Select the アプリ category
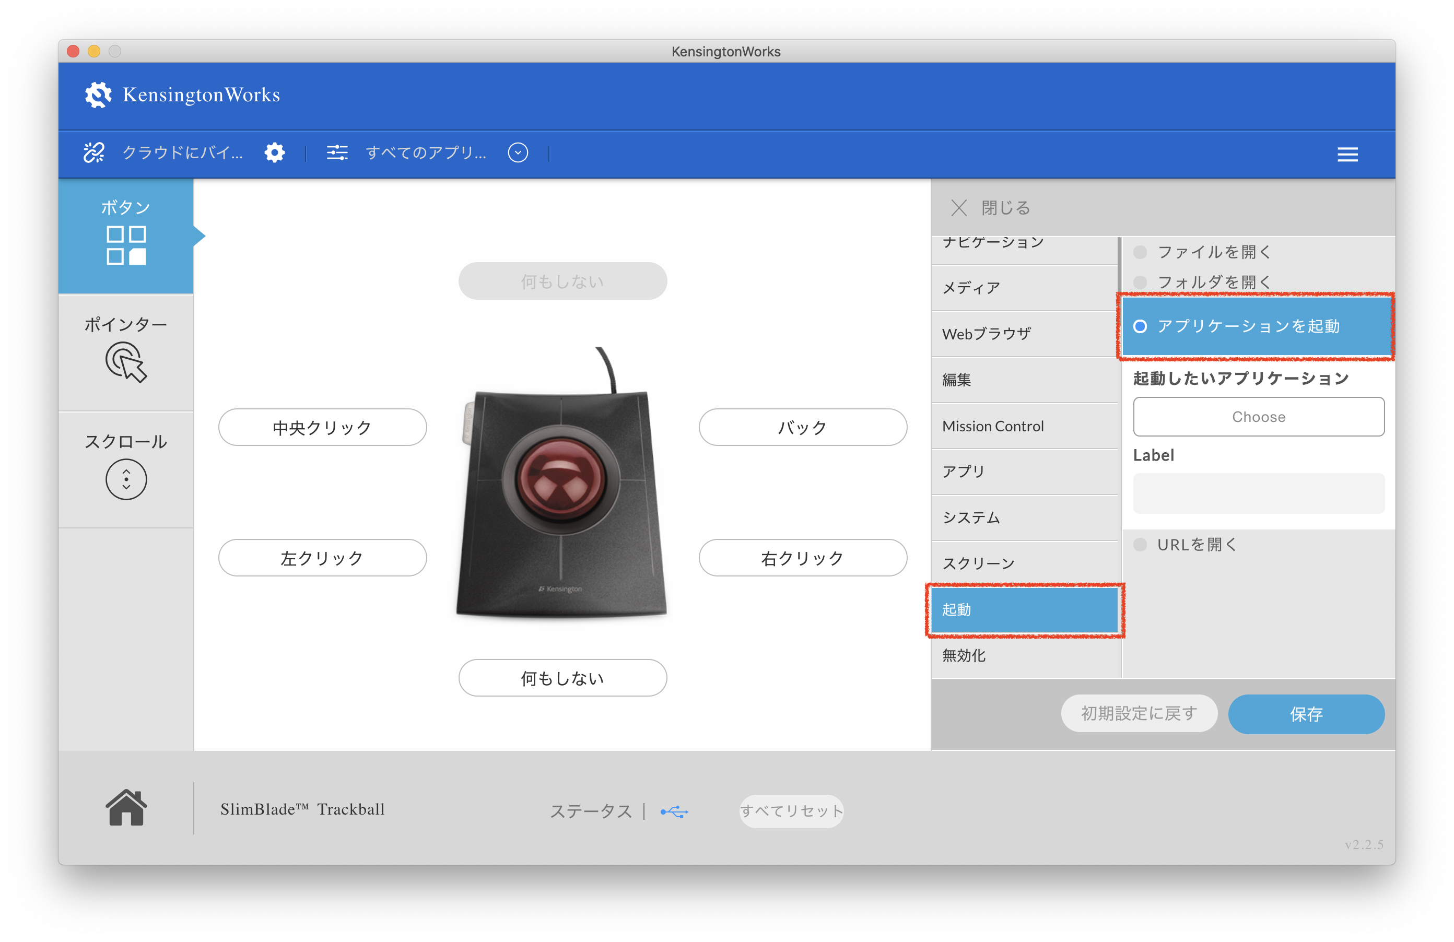The height and width of the screenshot is (942, 1454). point(1025,472)
